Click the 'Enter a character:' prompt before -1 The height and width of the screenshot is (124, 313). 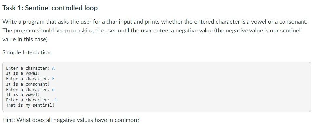point(28,100)
